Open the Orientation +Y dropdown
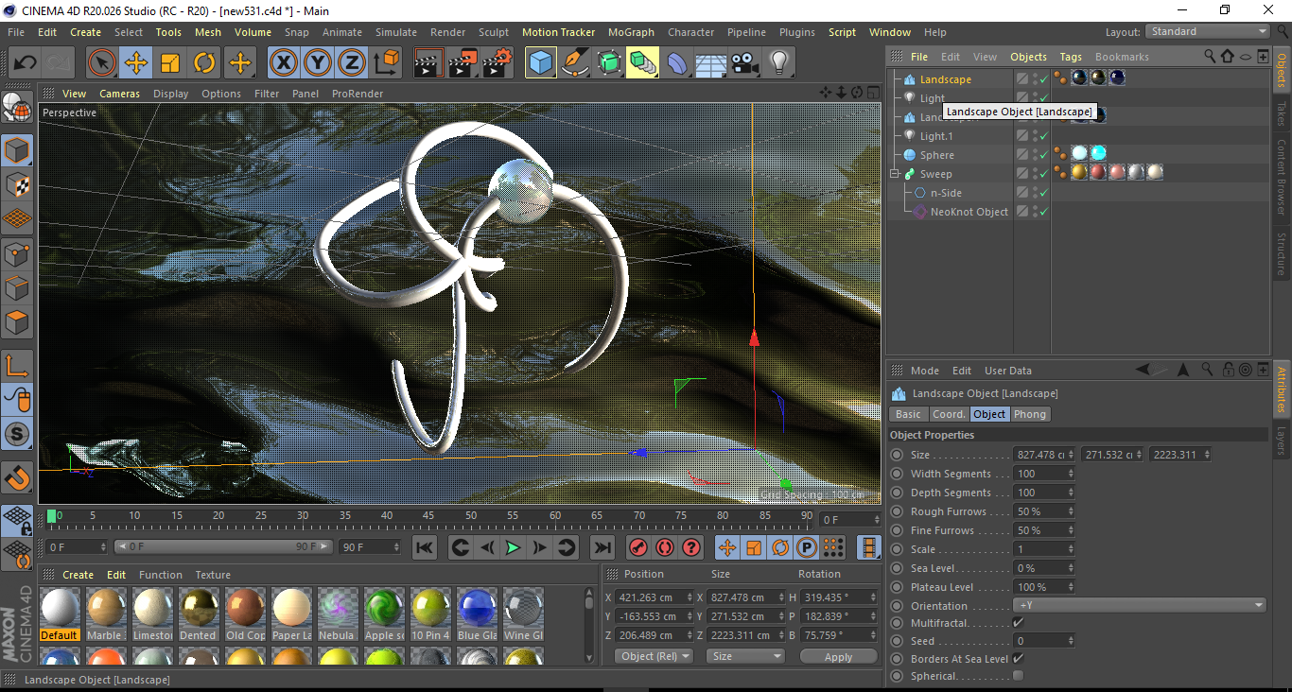This screenshot has height=692, width=1292. coord(1140,605)
